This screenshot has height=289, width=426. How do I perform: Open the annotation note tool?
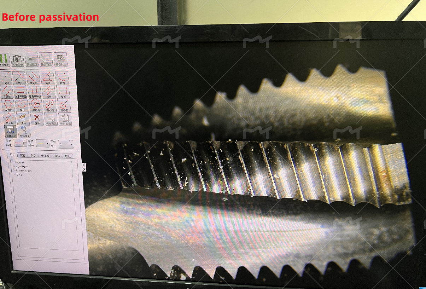tap(23, 119)
